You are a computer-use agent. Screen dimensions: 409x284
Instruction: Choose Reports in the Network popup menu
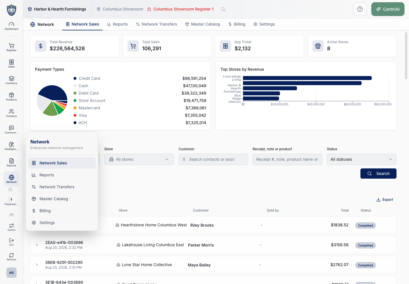62,175
